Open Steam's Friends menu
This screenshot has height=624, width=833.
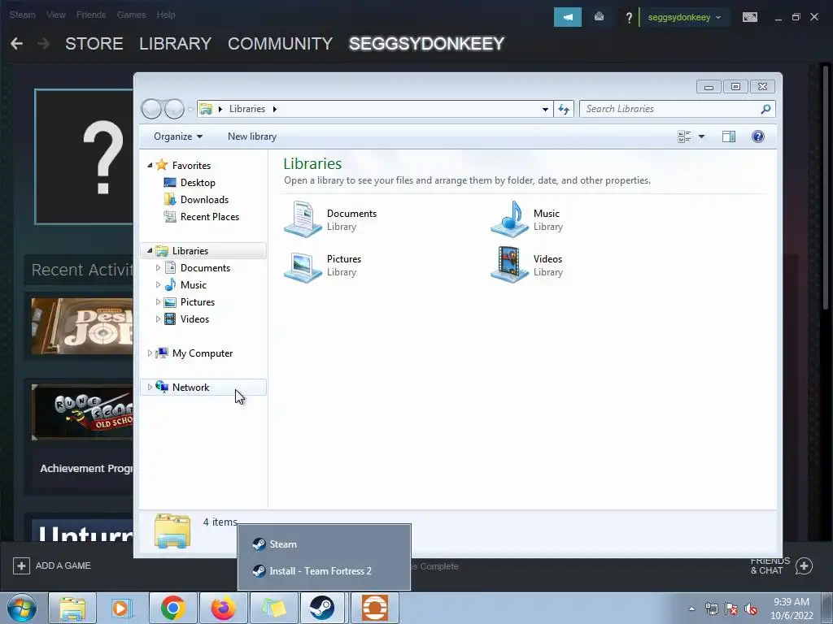[91, 15]
